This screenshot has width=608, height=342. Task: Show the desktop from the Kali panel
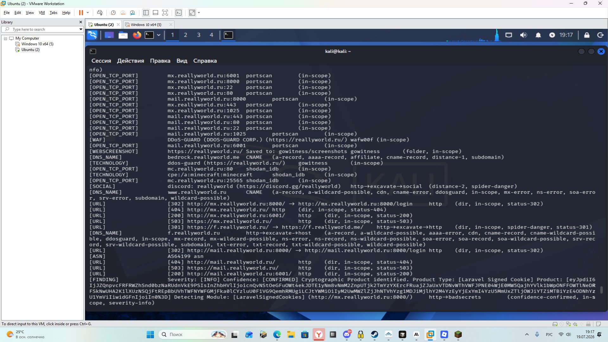point(109,35)
